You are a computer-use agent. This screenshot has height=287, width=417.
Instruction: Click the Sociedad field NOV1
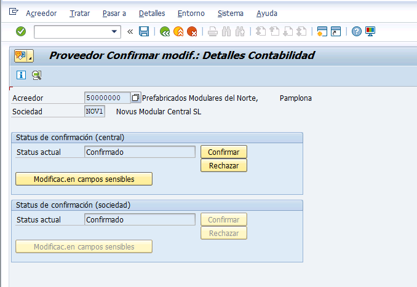95,111
